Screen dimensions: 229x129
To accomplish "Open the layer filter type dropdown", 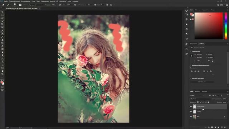I will tap(197, 96).
